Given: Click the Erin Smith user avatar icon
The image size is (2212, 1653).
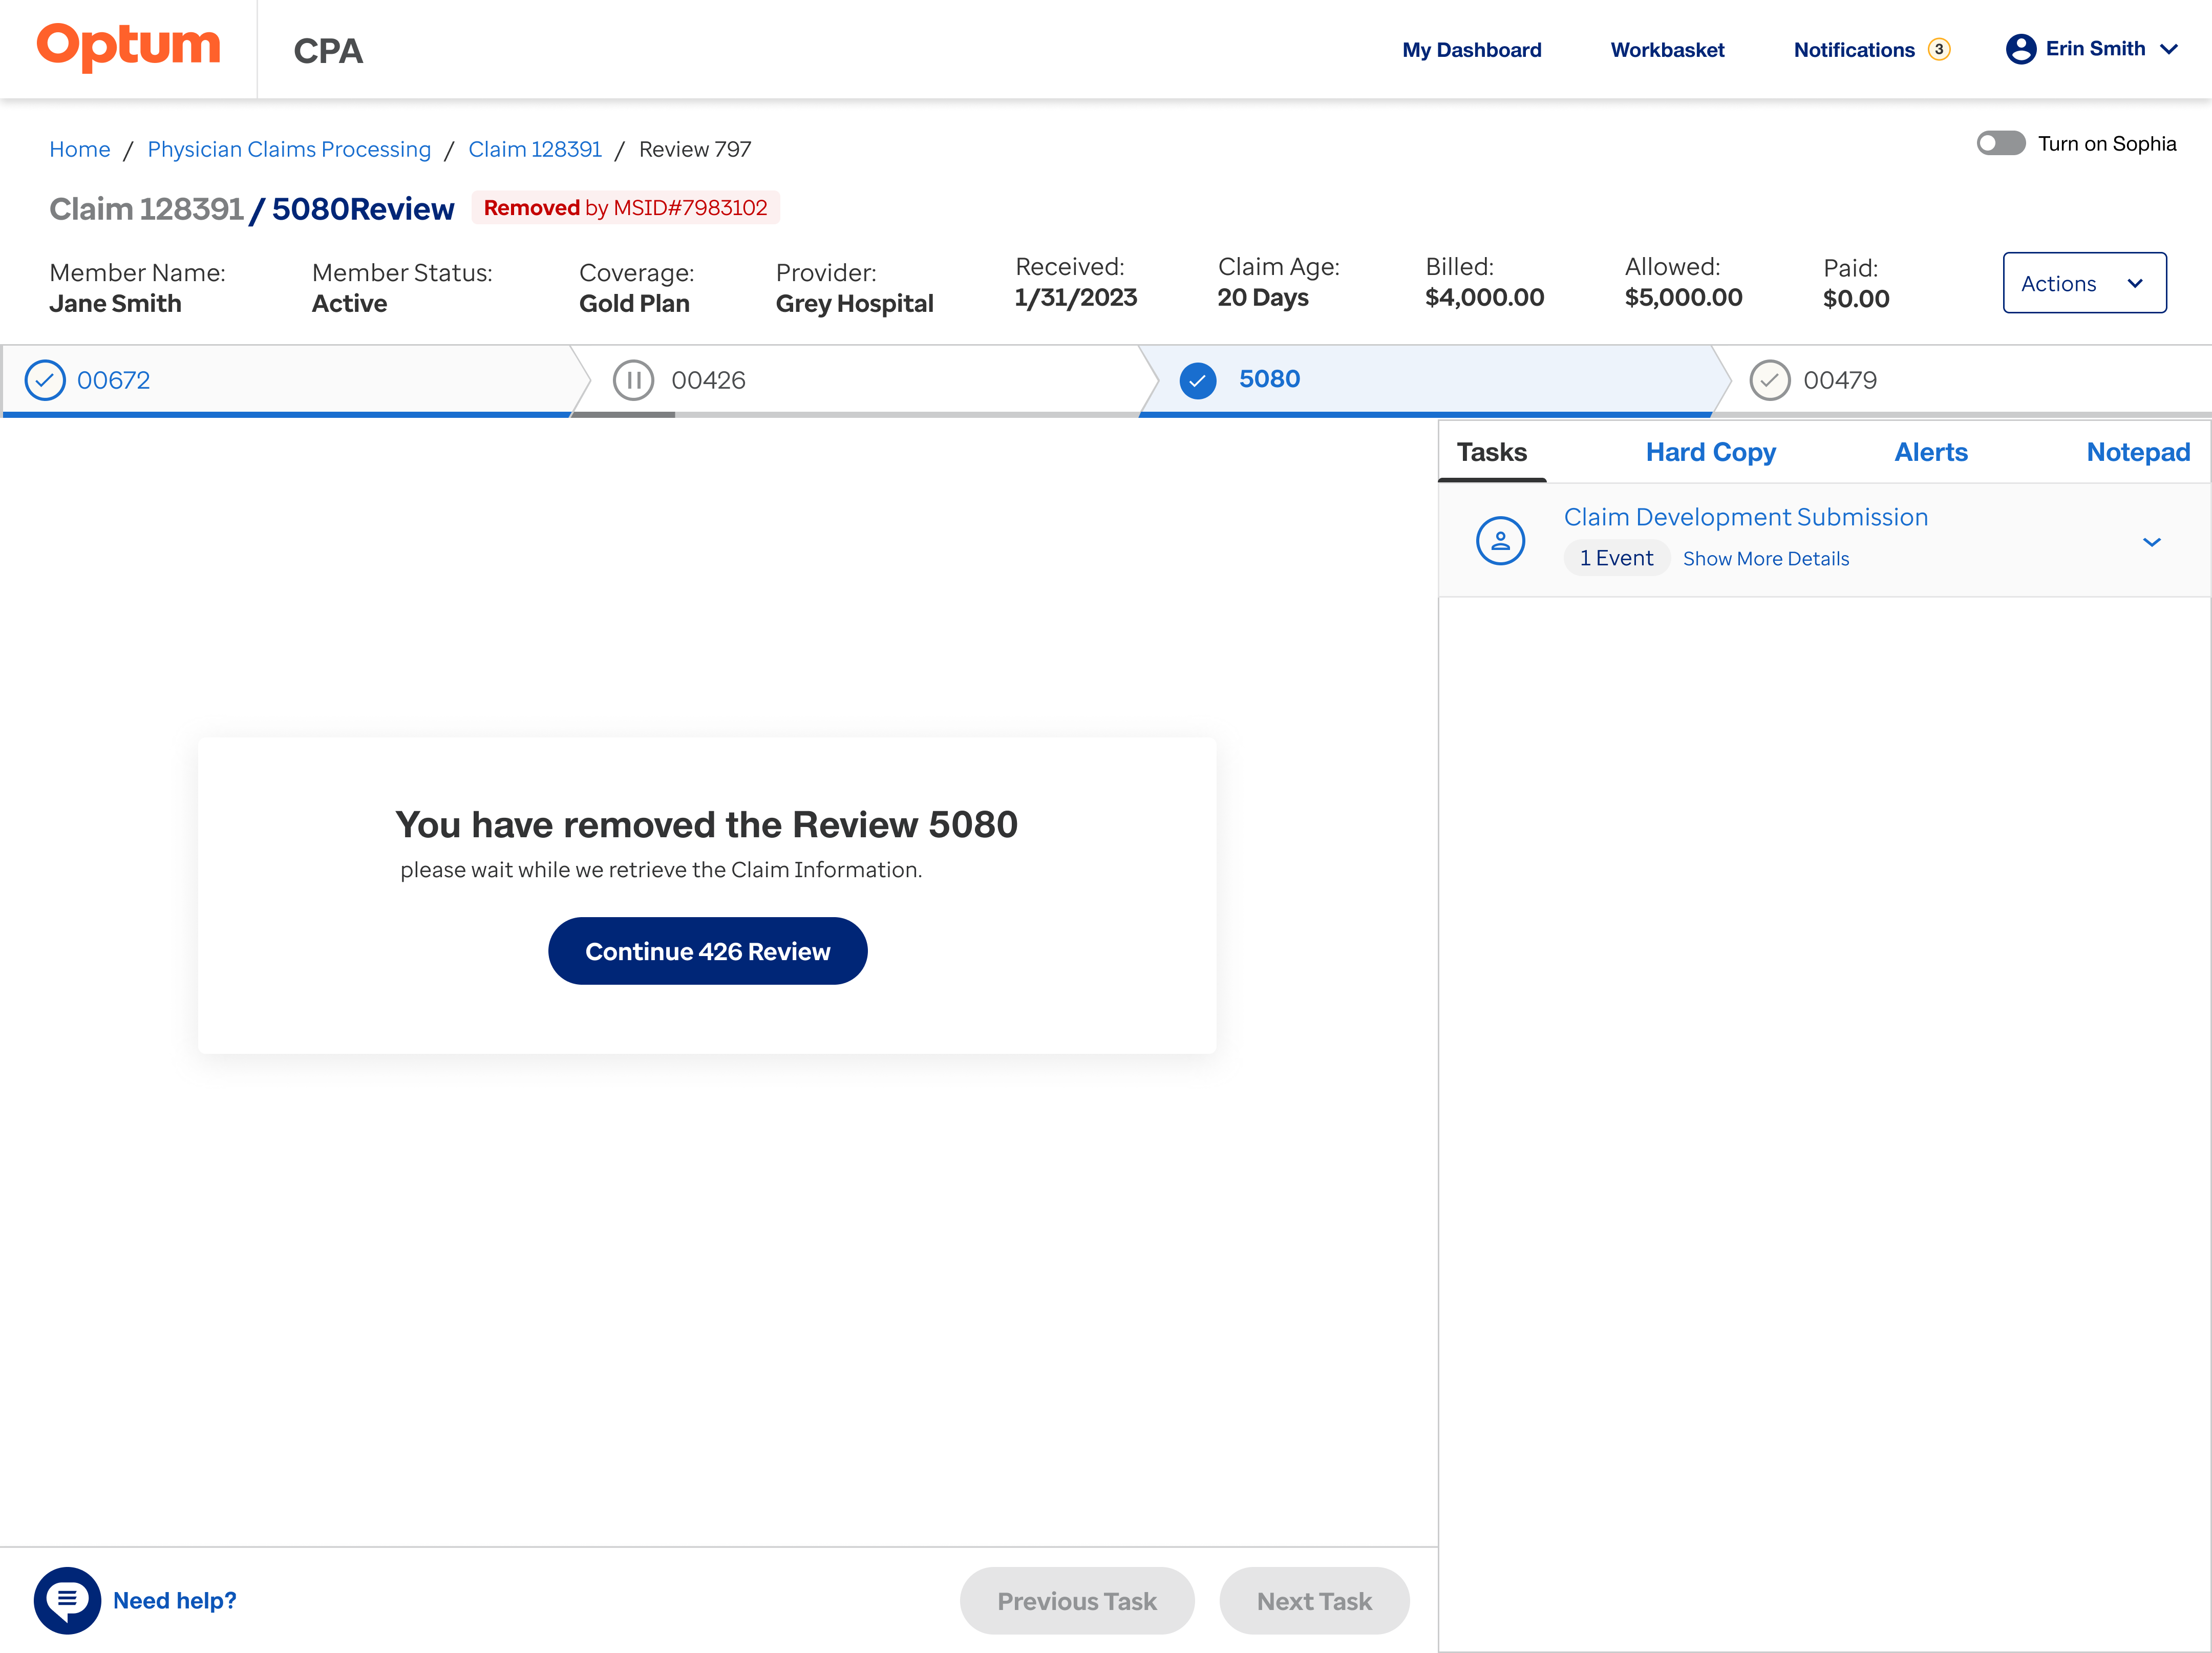Looking at the screenshot, I should point(2021,49).
